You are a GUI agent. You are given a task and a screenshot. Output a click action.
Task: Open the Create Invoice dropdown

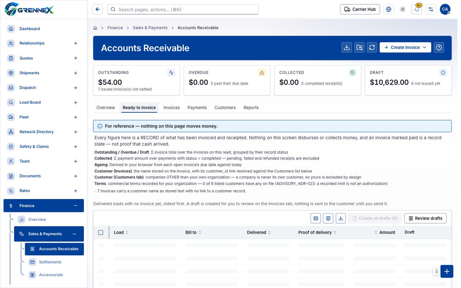tap(405, 48)
